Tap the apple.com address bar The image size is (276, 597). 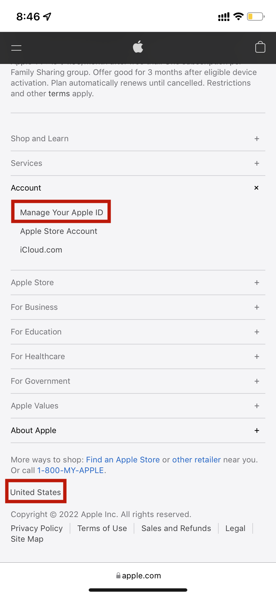pyautogui.click(x=138, y=576)
